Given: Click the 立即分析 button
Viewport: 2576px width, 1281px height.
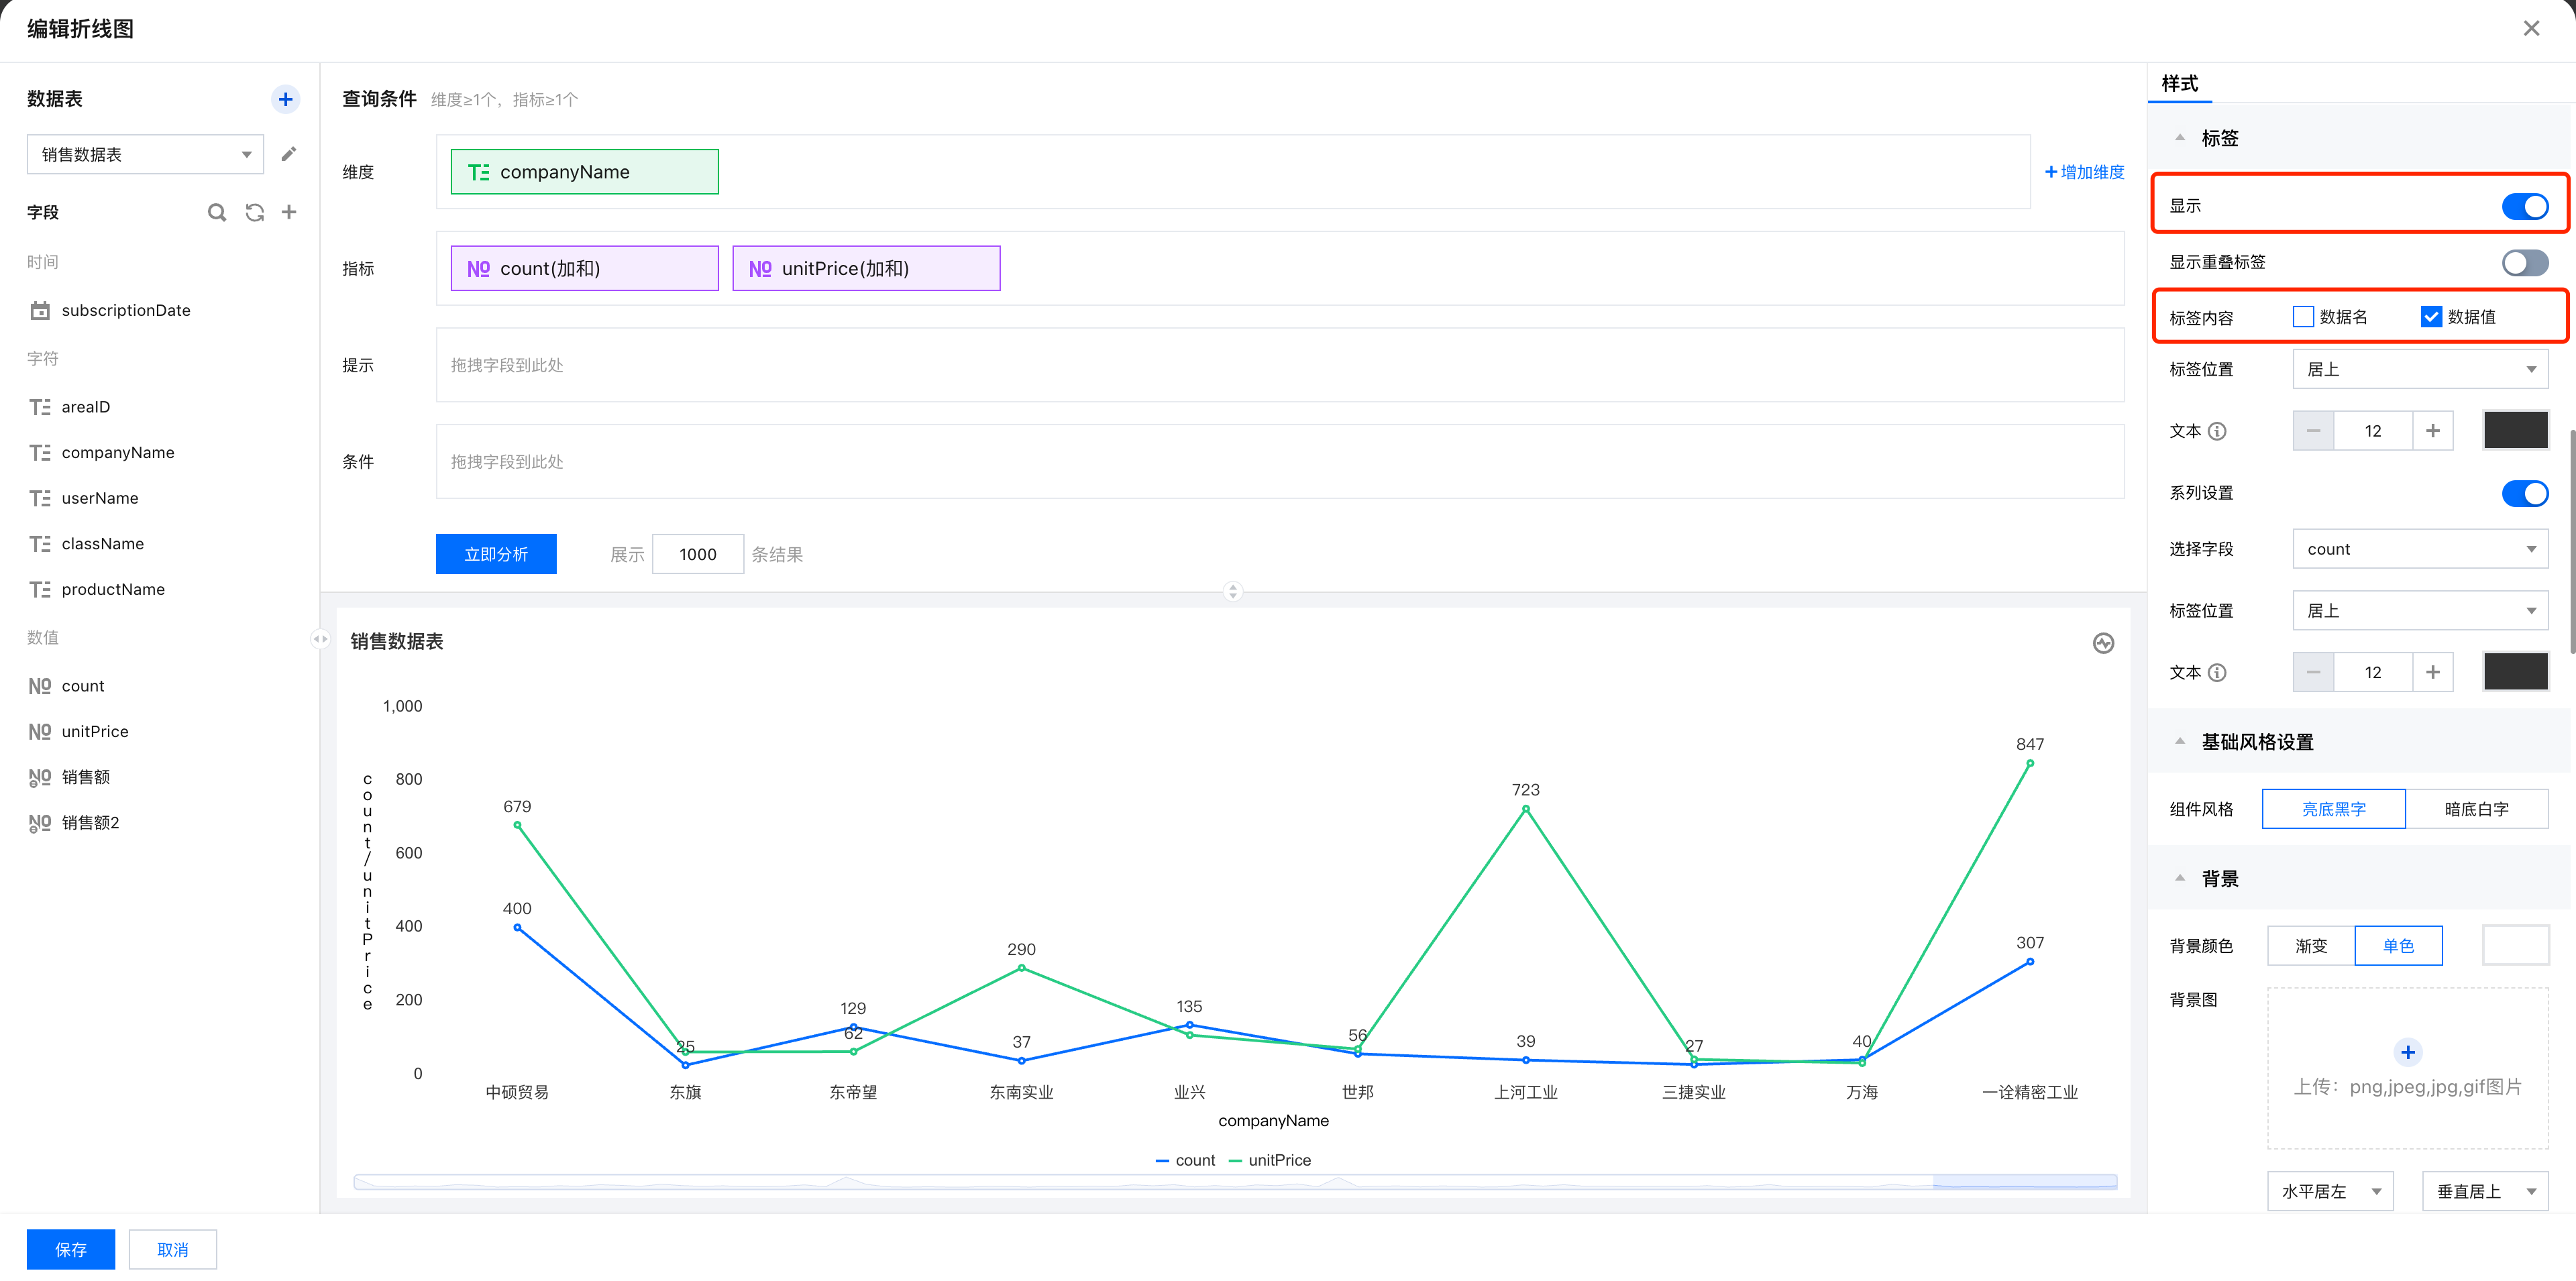Looking at the screenshot, I should point(496,554).
